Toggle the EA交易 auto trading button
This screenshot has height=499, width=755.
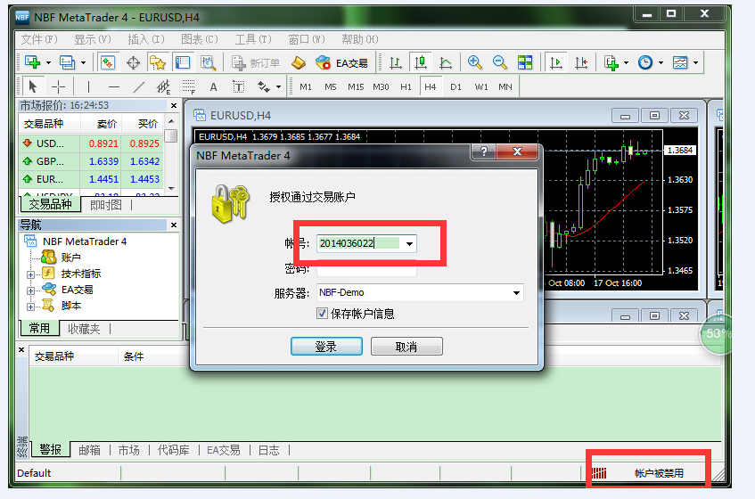(x=342, y=63)
